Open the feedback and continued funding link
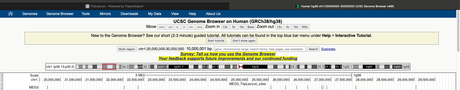 coord(228,58)
